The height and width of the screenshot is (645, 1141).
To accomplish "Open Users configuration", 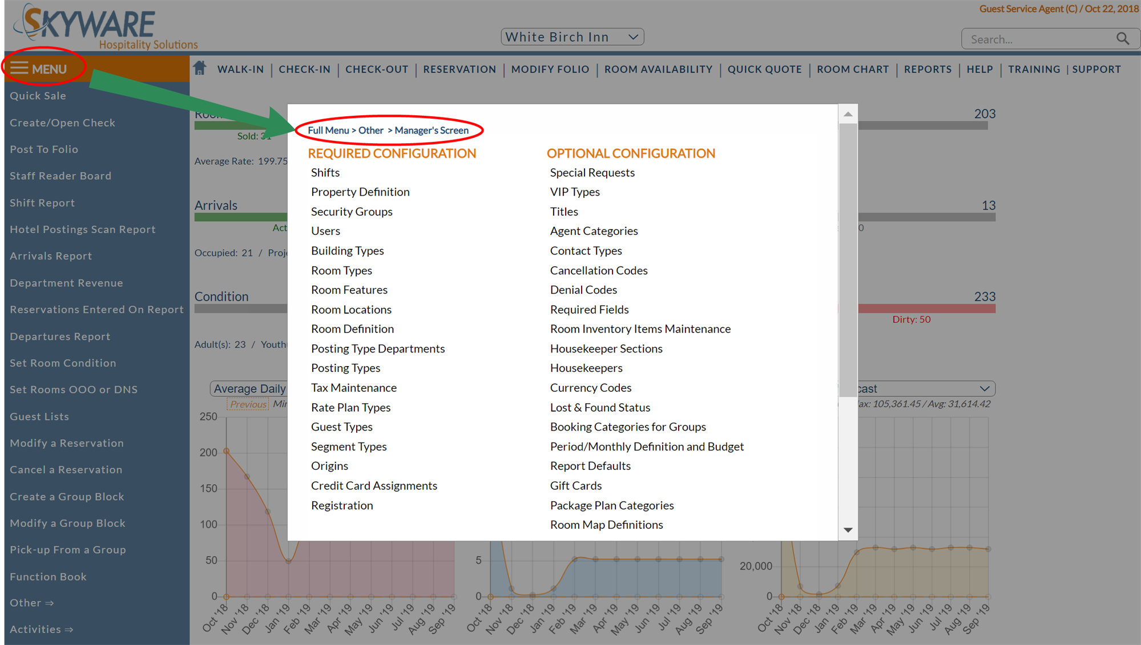I will [325, 231].
